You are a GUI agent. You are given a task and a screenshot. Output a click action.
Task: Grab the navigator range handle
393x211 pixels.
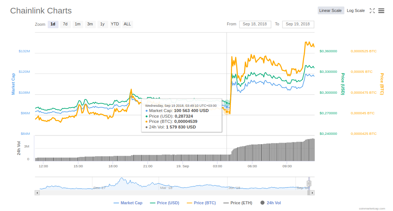309,183
